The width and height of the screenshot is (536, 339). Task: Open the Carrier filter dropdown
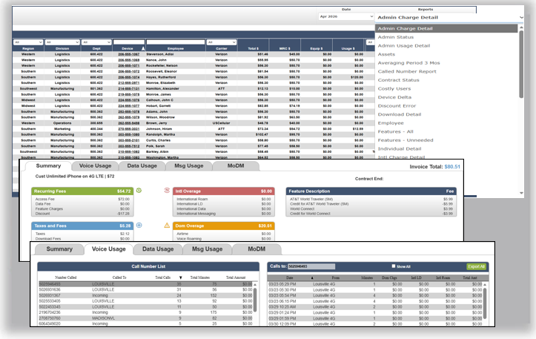pos(222,42)
